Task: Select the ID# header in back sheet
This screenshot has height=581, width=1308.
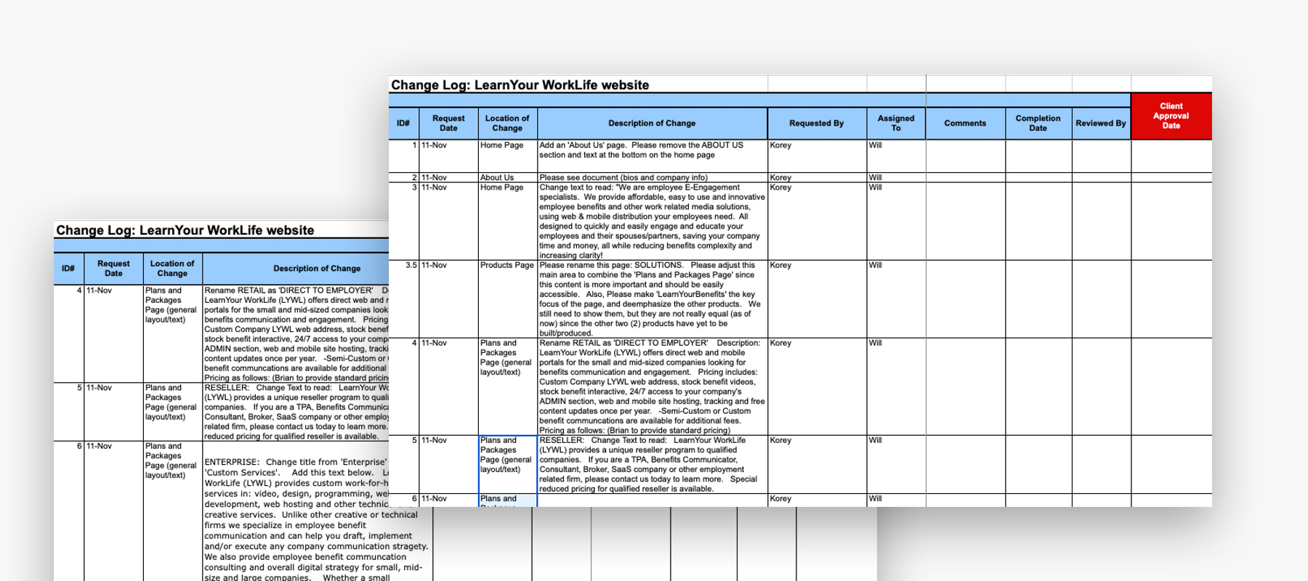Action: coord(68,269)
